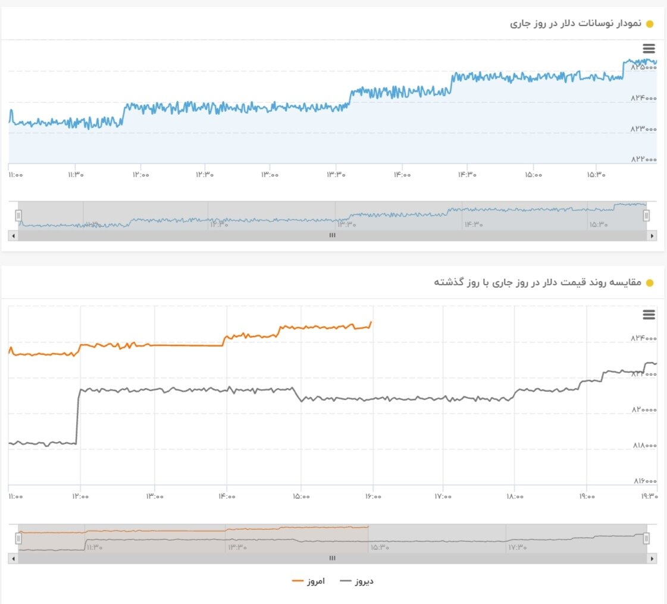Viewport: 667px width, 604px height.
Task: Click the right navigator handle of the comparison chart
Action: tap(646, 538)
